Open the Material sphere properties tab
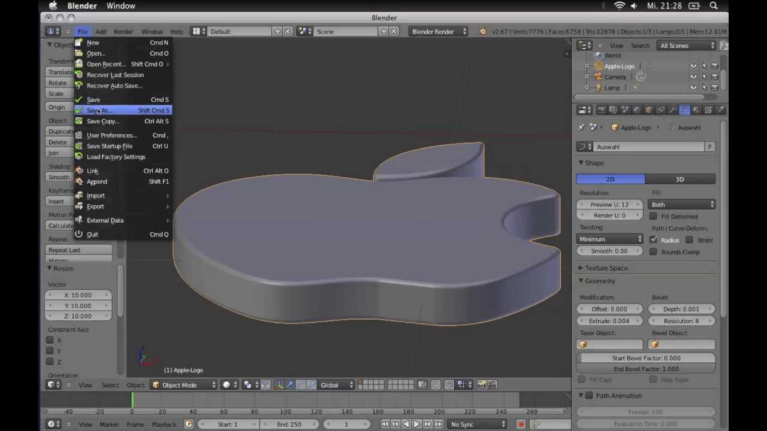Viewport: 767px width, 431px height. click(696, 110)
